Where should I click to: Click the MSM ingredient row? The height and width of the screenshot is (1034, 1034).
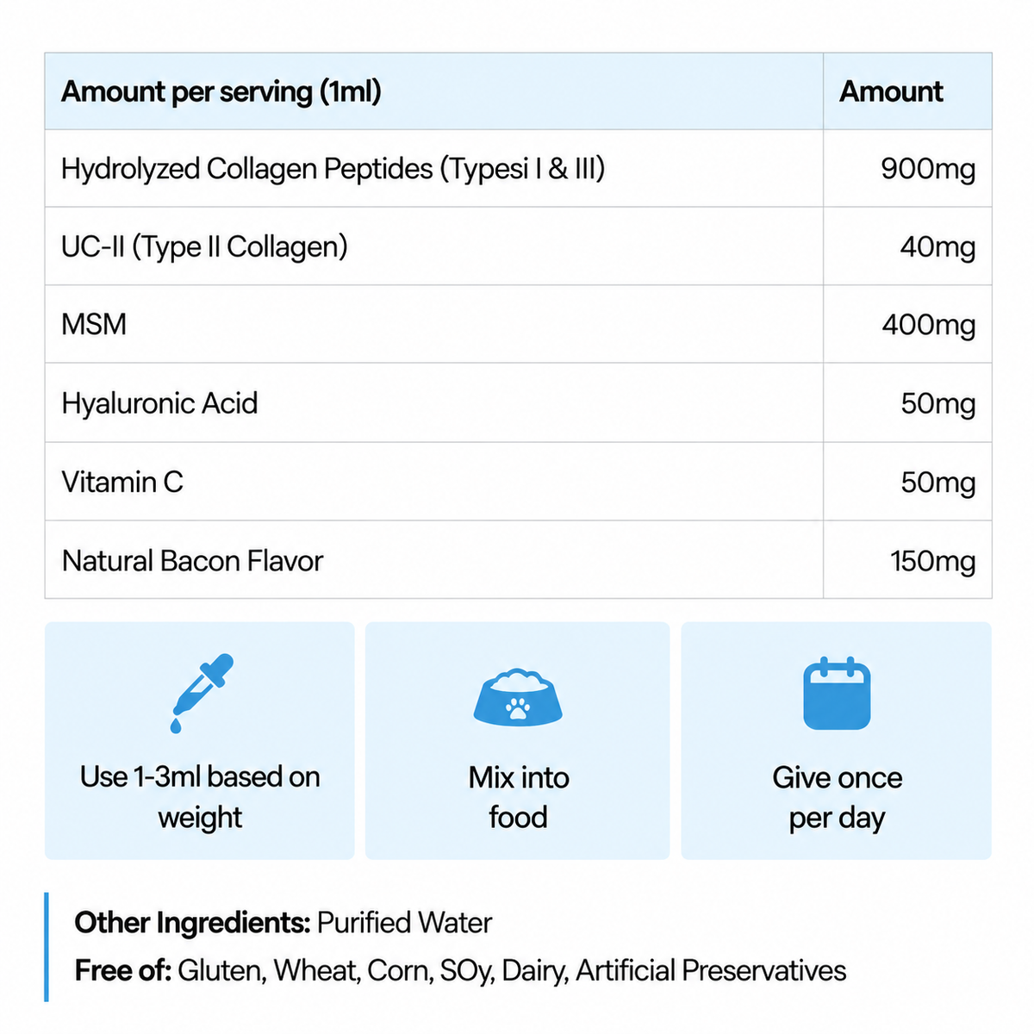pyautogui.click(x=518, y=324)
